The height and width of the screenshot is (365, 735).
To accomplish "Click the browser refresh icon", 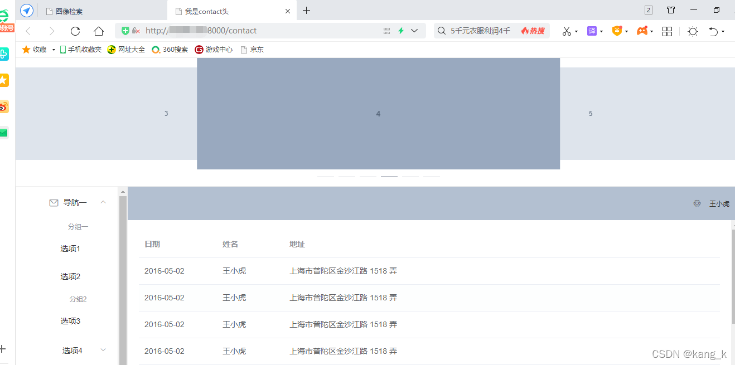I will [x=75, y=31].
